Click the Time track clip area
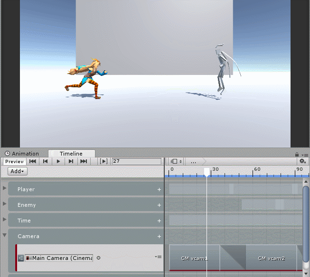This screenshot has height=277, width=310. (x=235, y=220)
